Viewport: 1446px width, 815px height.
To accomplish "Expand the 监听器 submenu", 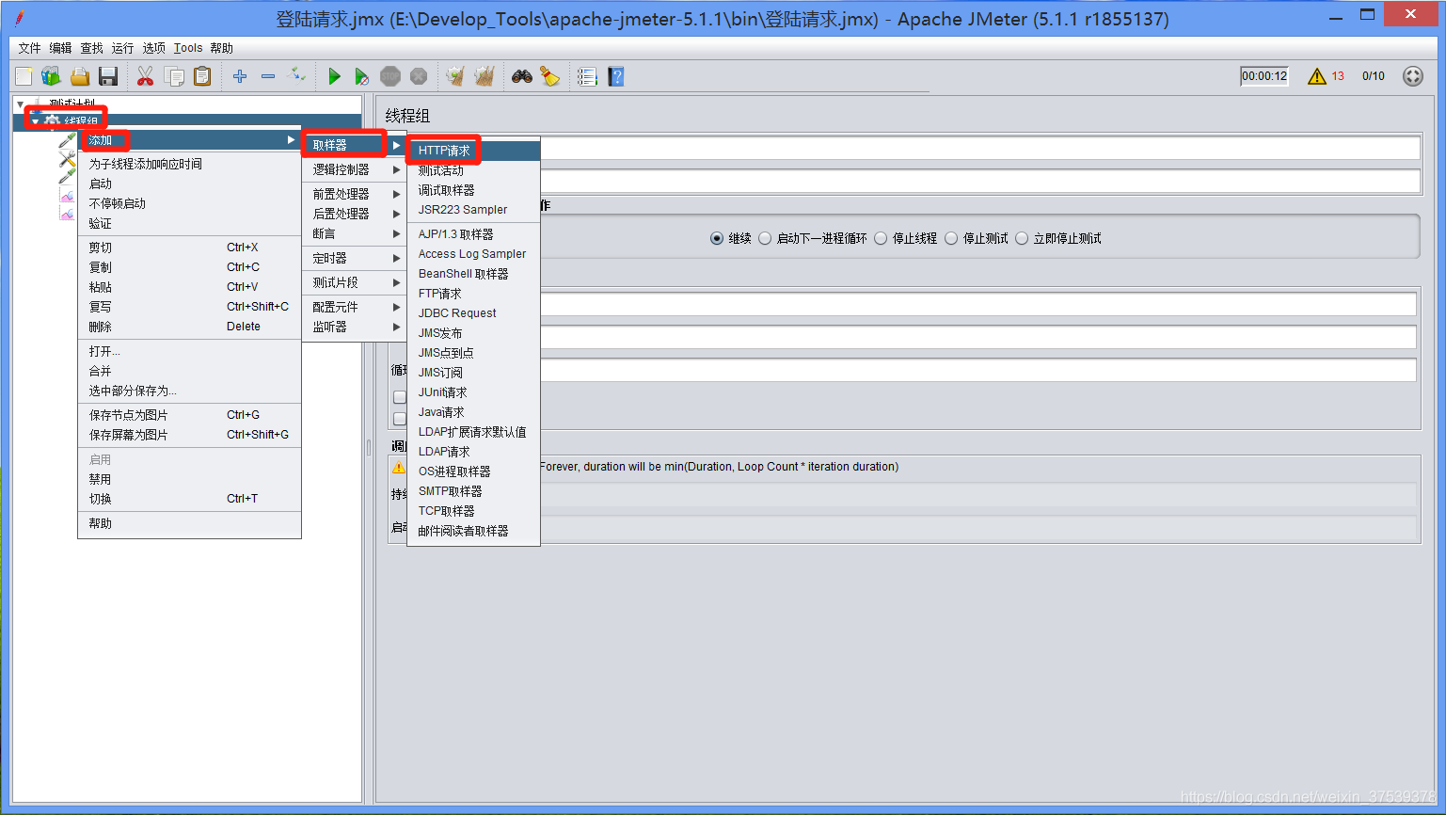I will [357, 327].
